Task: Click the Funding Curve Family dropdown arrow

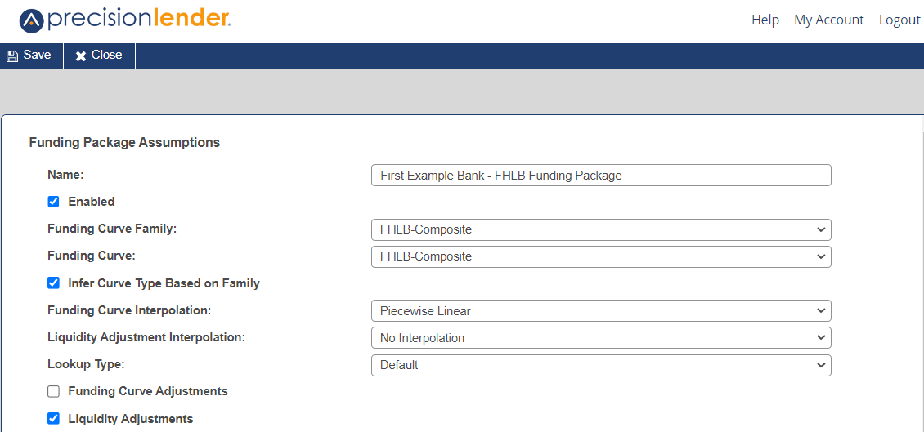Action: (x=821, y=229)
